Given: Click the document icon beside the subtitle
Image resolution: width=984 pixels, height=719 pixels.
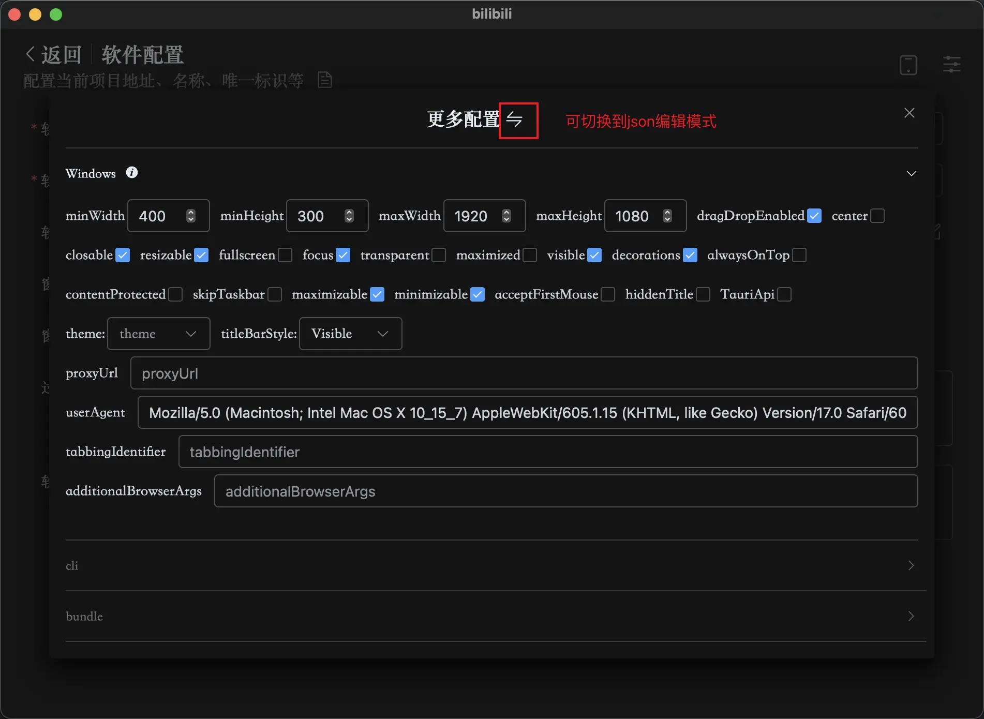Looking at the screenshot, I should click(324, 80).
